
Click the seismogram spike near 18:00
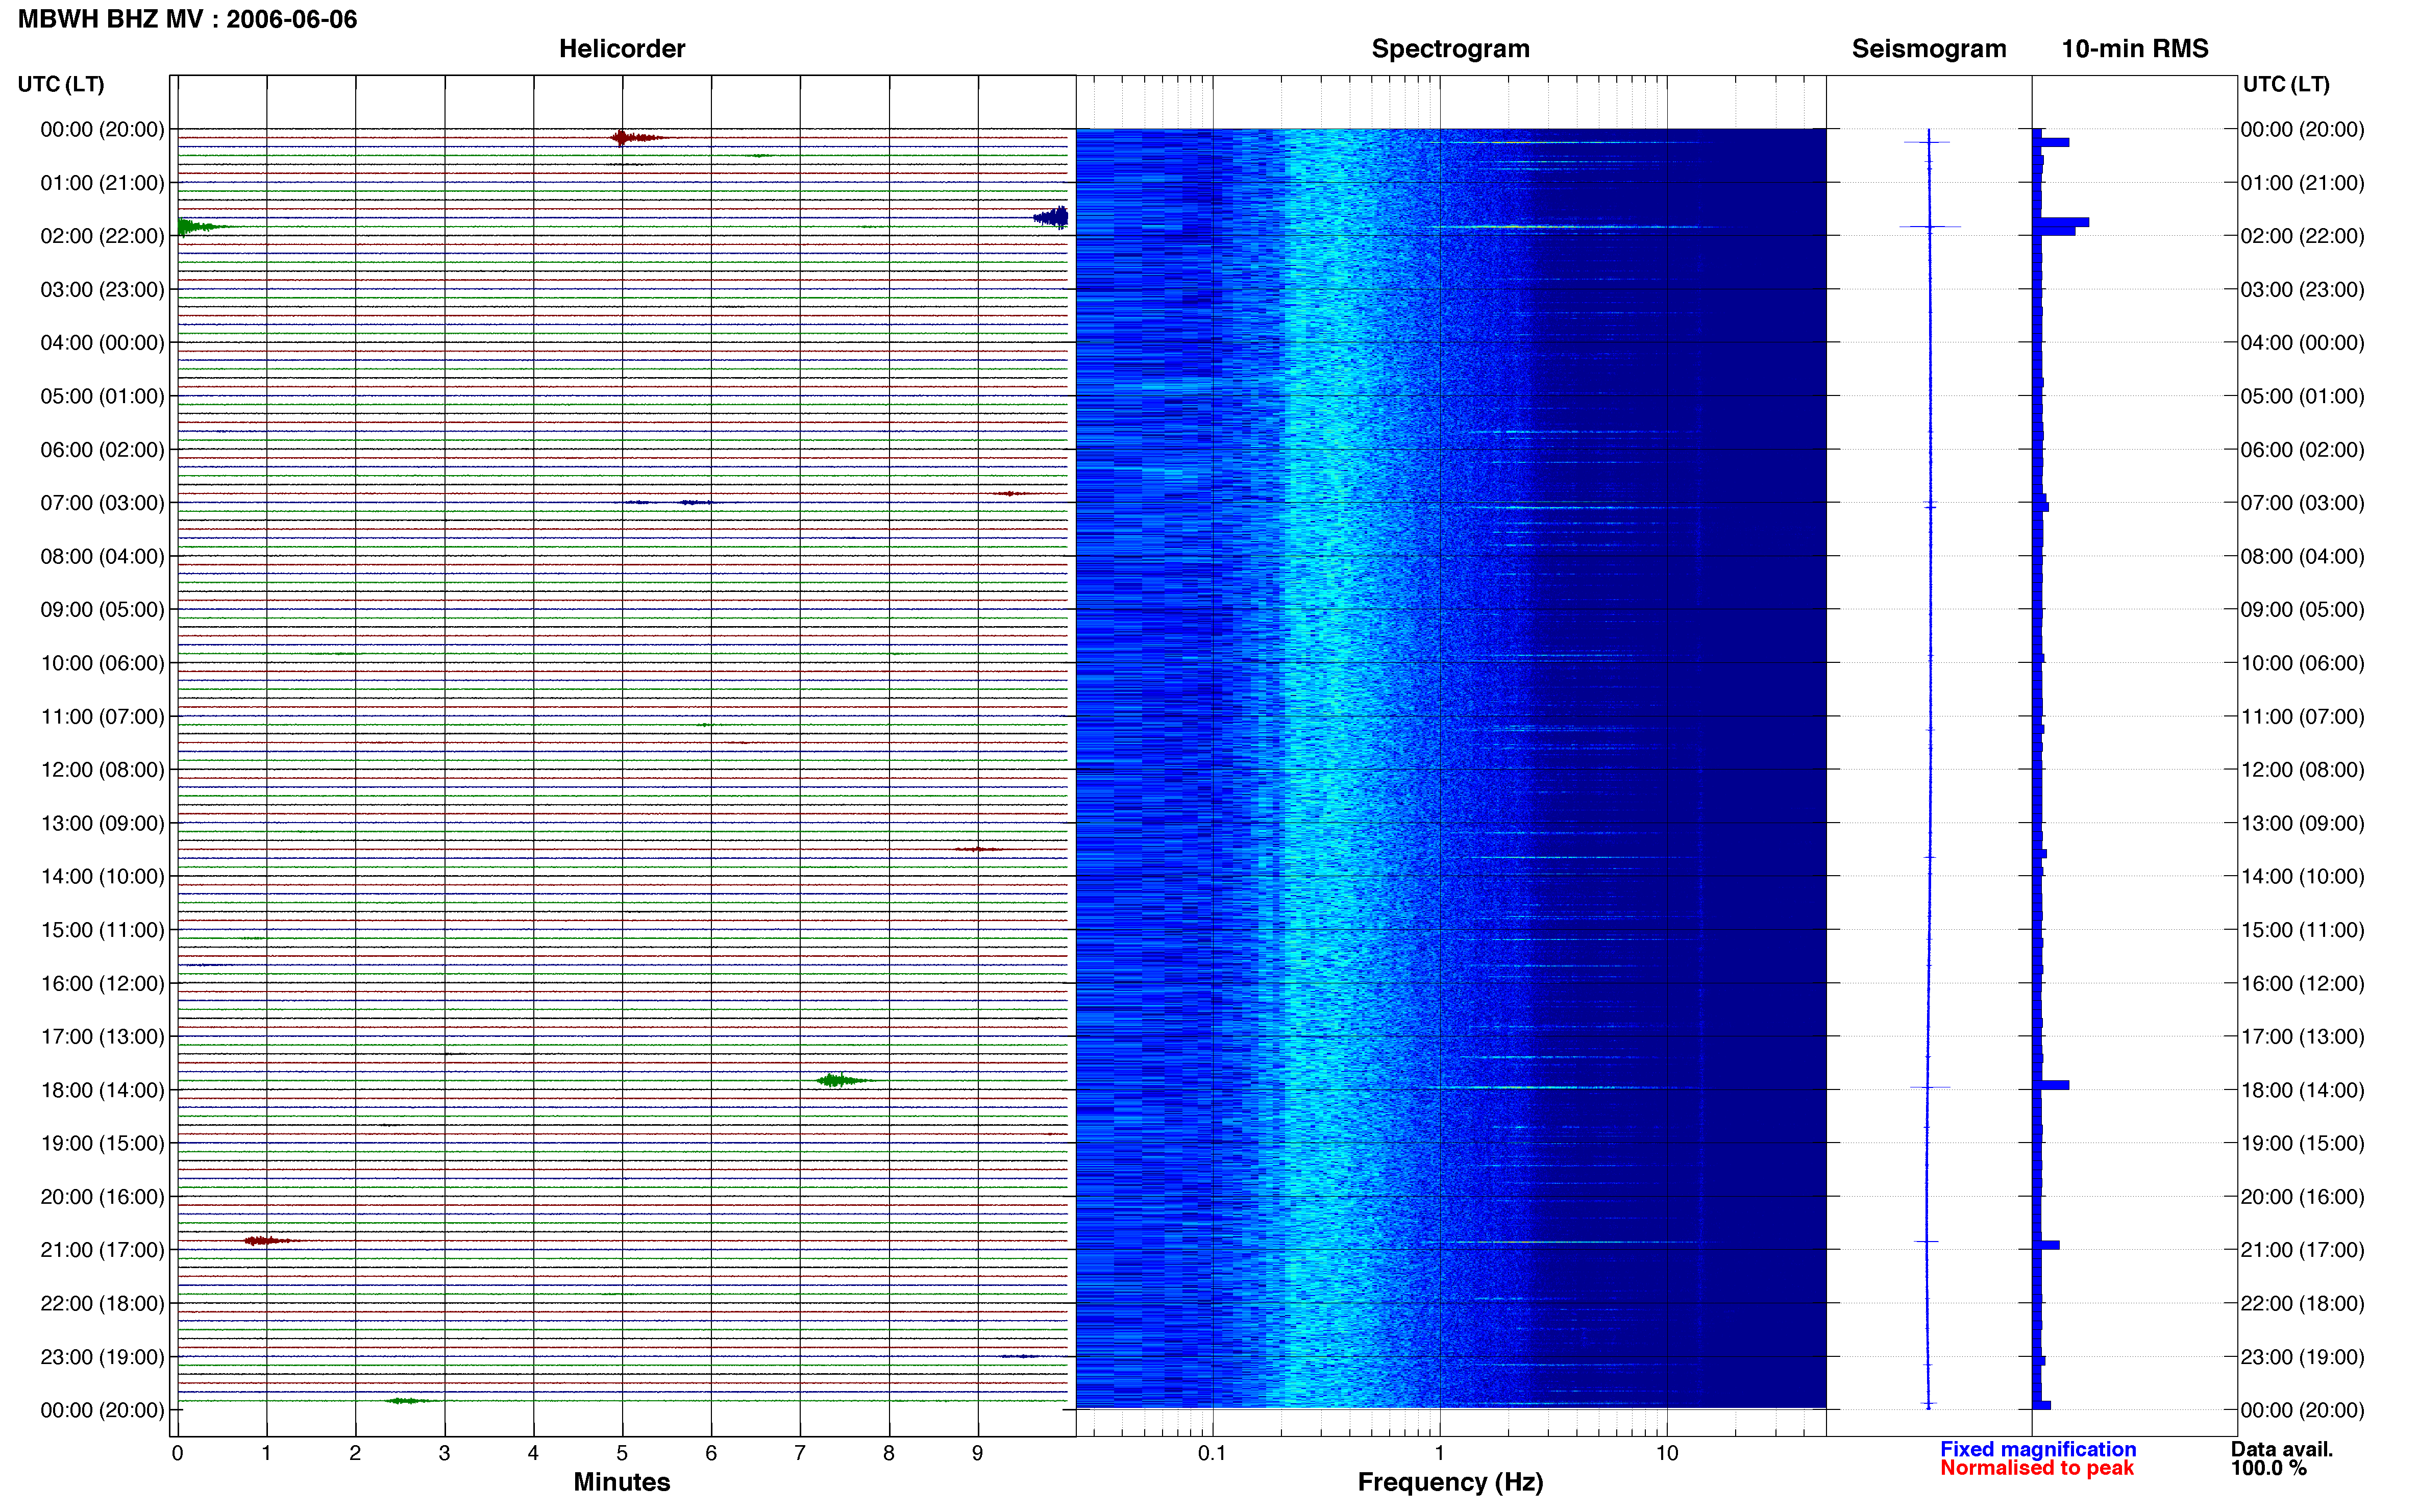click(1929, 1087)
